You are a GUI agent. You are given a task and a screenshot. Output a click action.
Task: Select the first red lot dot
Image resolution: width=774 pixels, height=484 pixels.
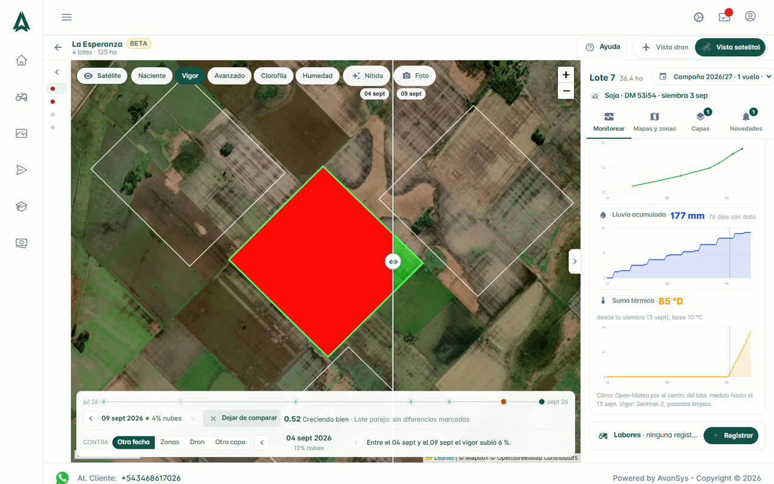[x=53, y=89]
